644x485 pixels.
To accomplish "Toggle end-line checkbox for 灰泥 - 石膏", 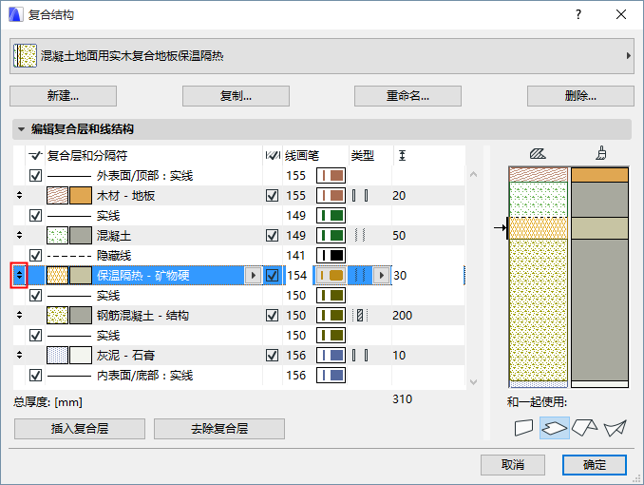I will [273, 356].
